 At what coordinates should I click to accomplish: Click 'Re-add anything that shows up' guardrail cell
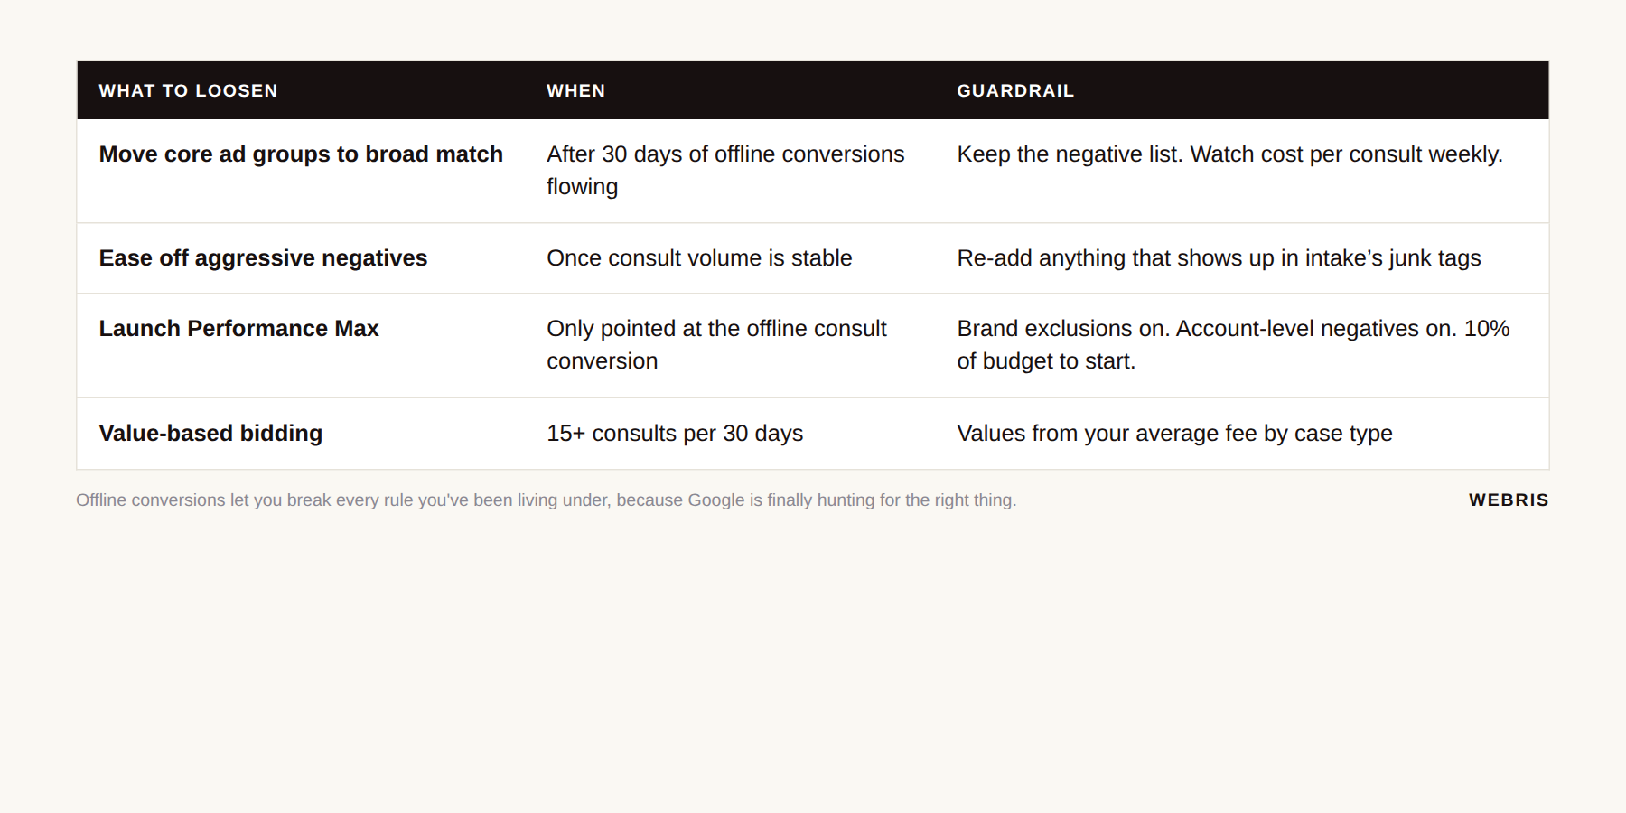[x=1219, y=258]
